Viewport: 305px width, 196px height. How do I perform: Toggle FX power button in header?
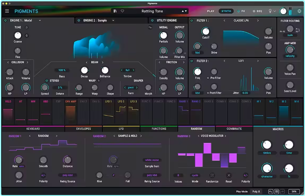click(238, 11)
